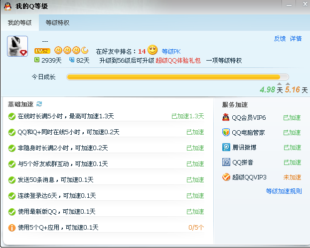
Task: Click the QQ拼音 icon
Action: [x=226, y=162]
